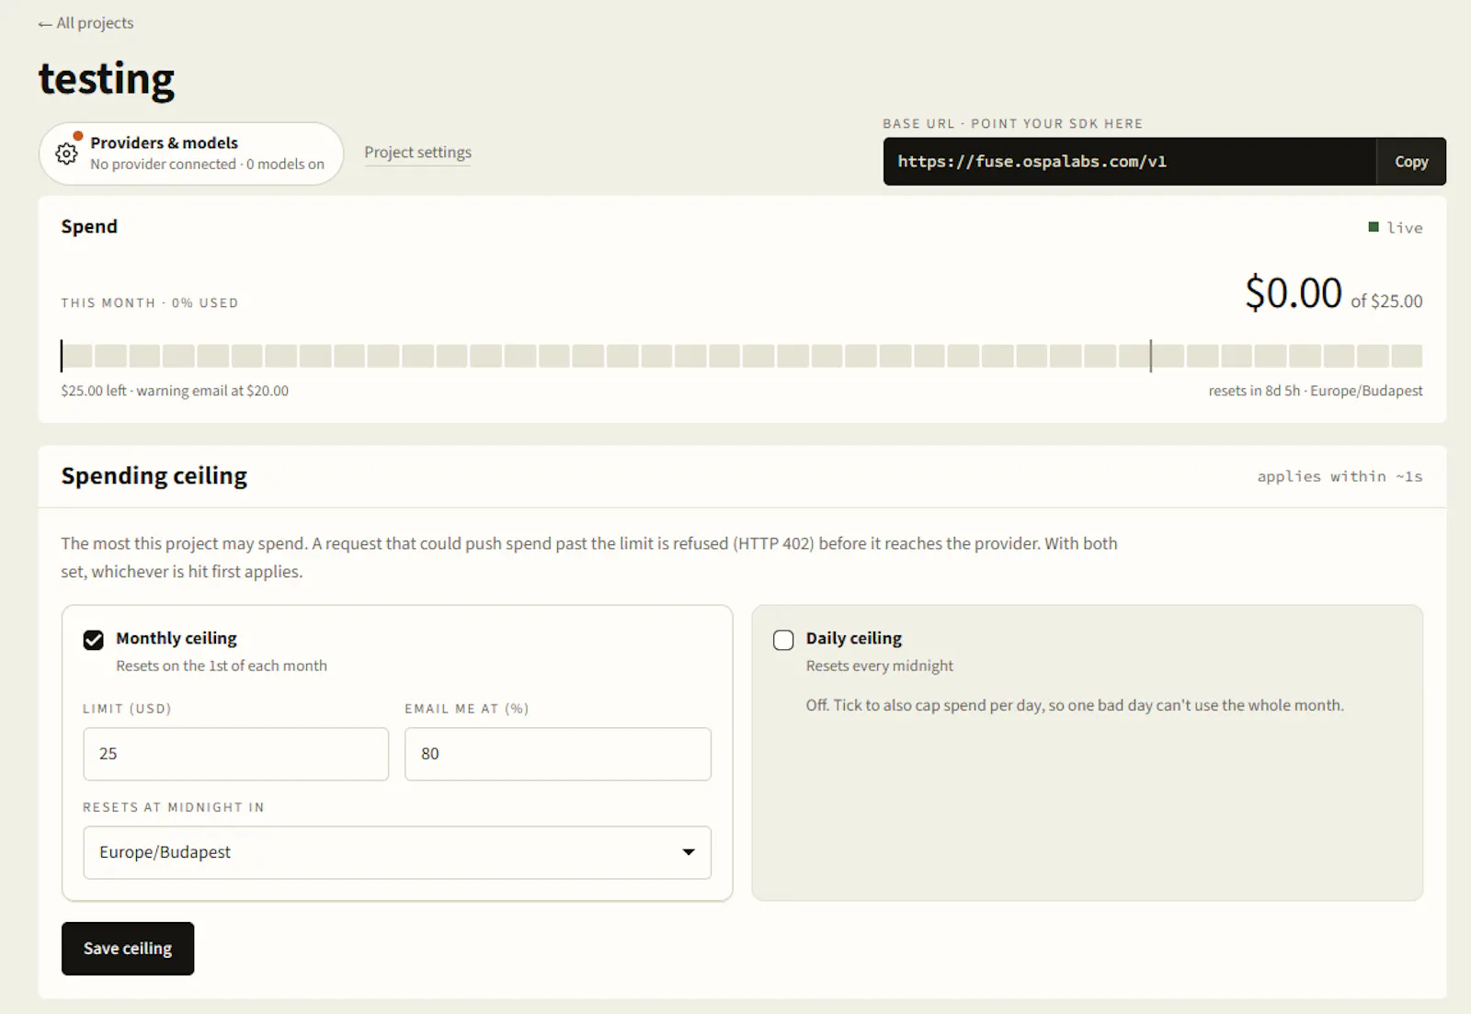Open the Providers & models tab

[191, 154]
